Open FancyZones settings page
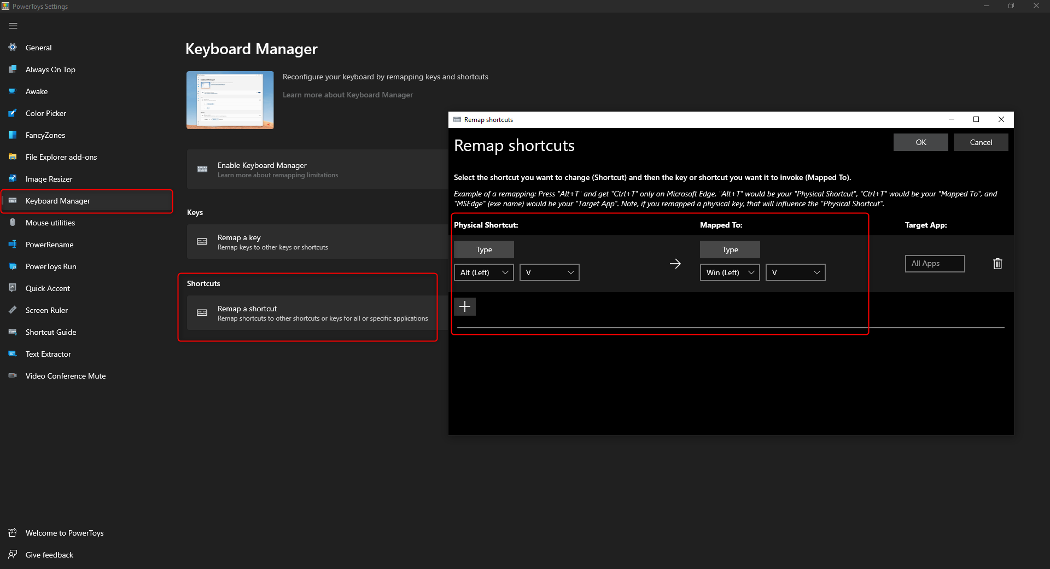Viewport: 1050px width, 569px height. (86, 135)
